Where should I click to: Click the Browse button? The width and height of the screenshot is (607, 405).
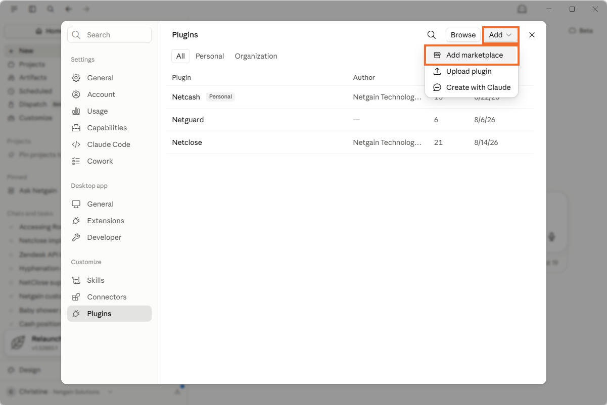tap(463, 35)
